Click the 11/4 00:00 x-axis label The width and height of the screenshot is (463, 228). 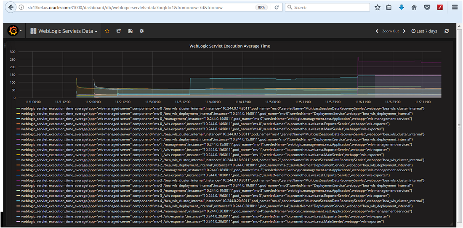click(213, 101)
